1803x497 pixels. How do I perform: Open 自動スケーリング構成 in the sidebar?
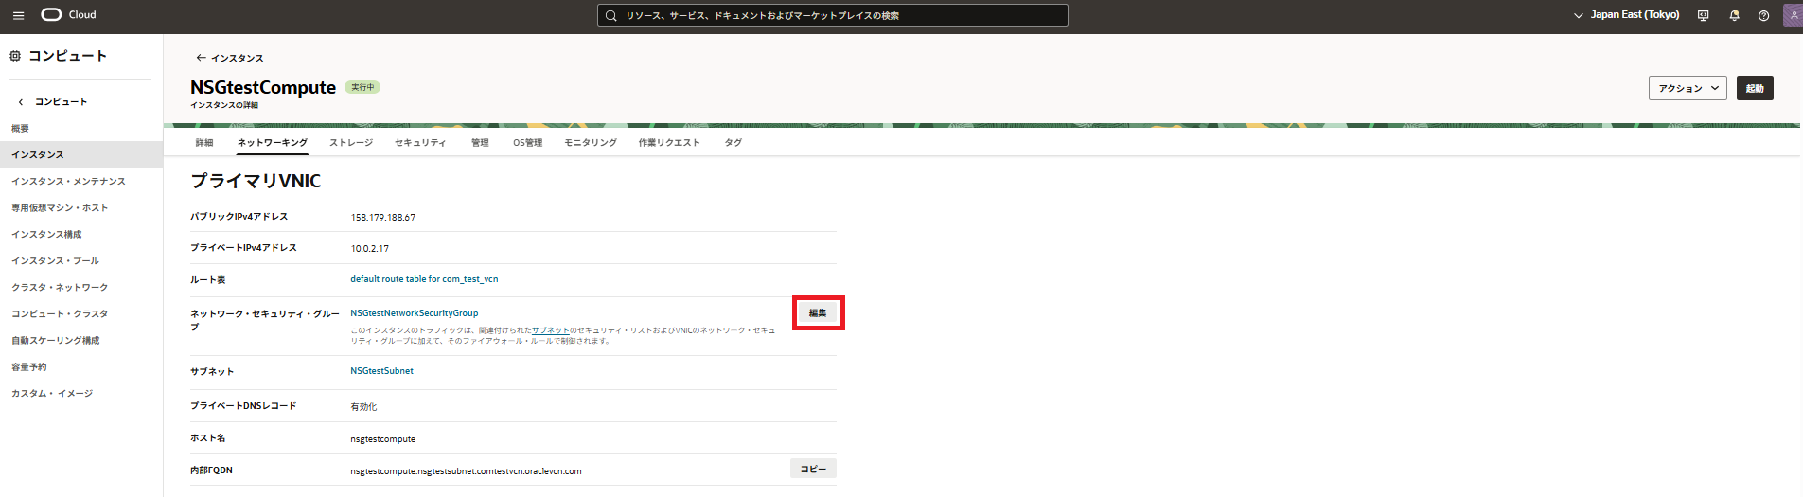55,340
